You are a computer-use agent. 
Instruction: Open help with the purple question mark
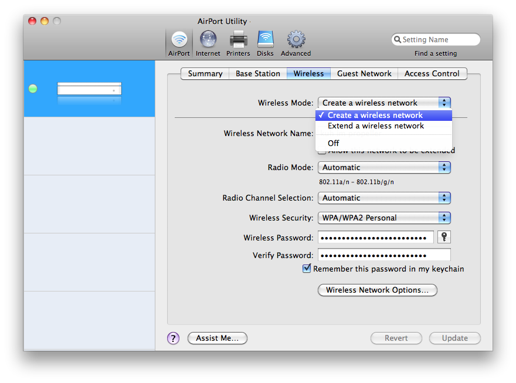pos(173,338)
